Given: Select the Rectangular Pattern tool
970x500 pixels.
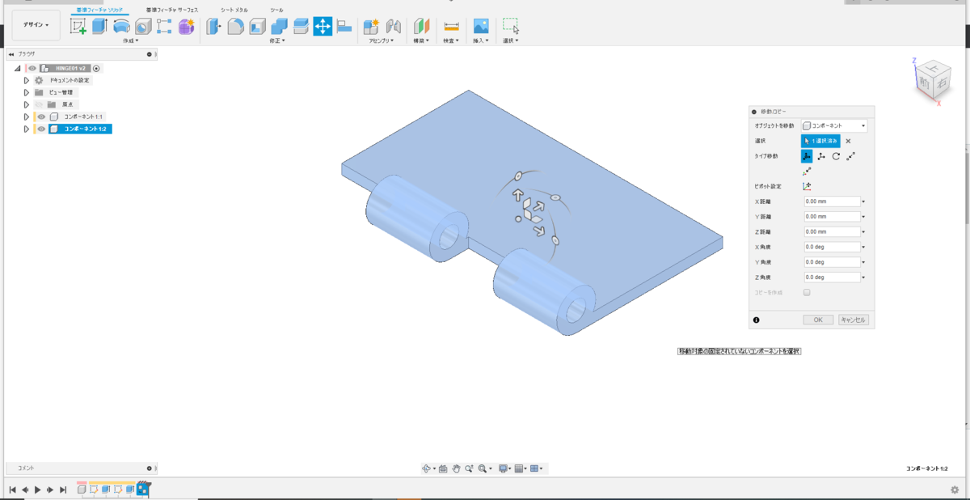Looking at the screenshot, I should tap(164, 27).
